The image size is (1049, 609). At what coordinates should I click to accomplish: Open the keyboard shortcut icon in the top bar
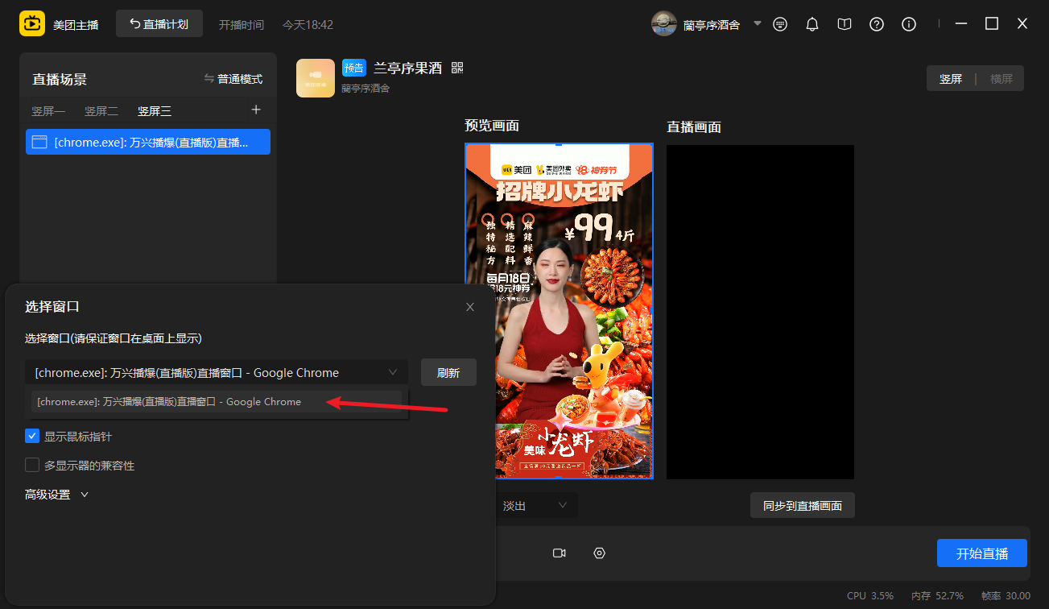780,24
